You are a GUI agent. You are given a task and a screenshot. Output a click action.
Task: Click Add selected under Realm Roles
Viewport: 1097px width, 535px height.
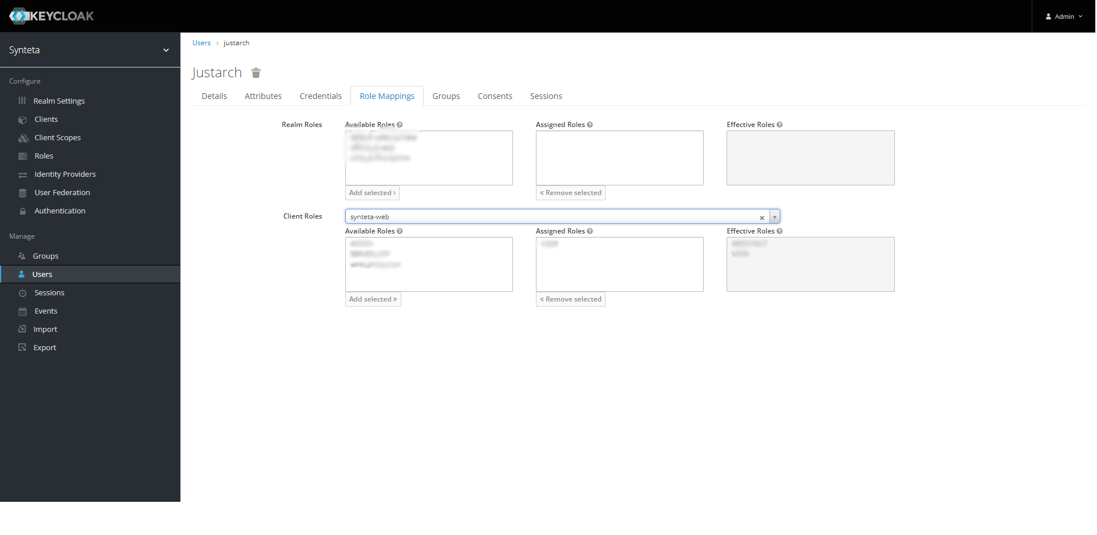pos(372,192)
